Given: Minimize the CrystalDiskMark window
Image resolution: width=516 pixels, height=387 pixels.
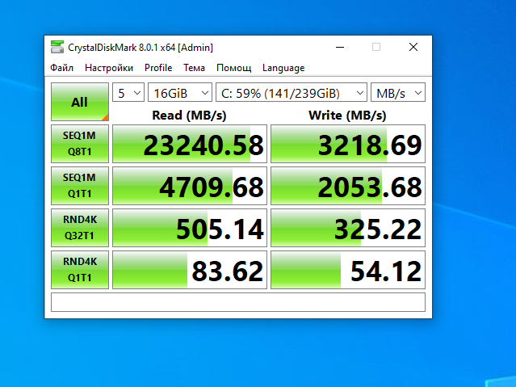Looking at the screenshot, I should pyautogui.click(x=340, y=47).
